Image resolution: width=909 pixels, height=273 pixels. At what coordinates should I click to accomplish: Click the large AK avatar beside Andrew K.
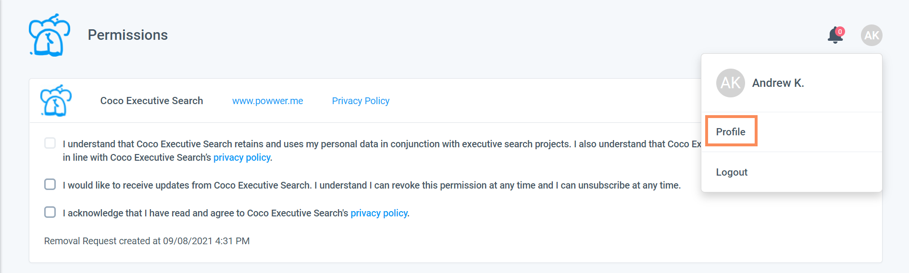tap(730, 83)
